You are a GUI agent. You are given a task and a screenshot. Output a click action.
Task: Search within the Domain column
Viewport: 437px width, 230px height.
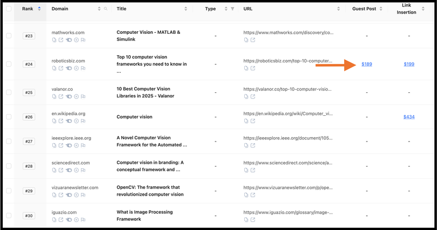point(105,9)
